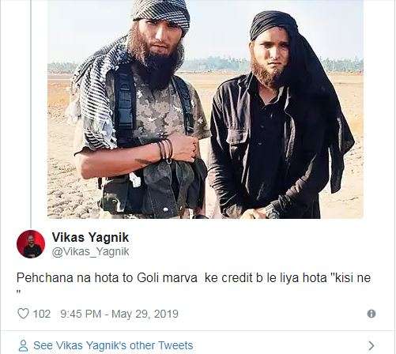This screenshot has height=354, width=396.
Task: Open the display name Vikas Yagnik
Action: pos(90,237)
